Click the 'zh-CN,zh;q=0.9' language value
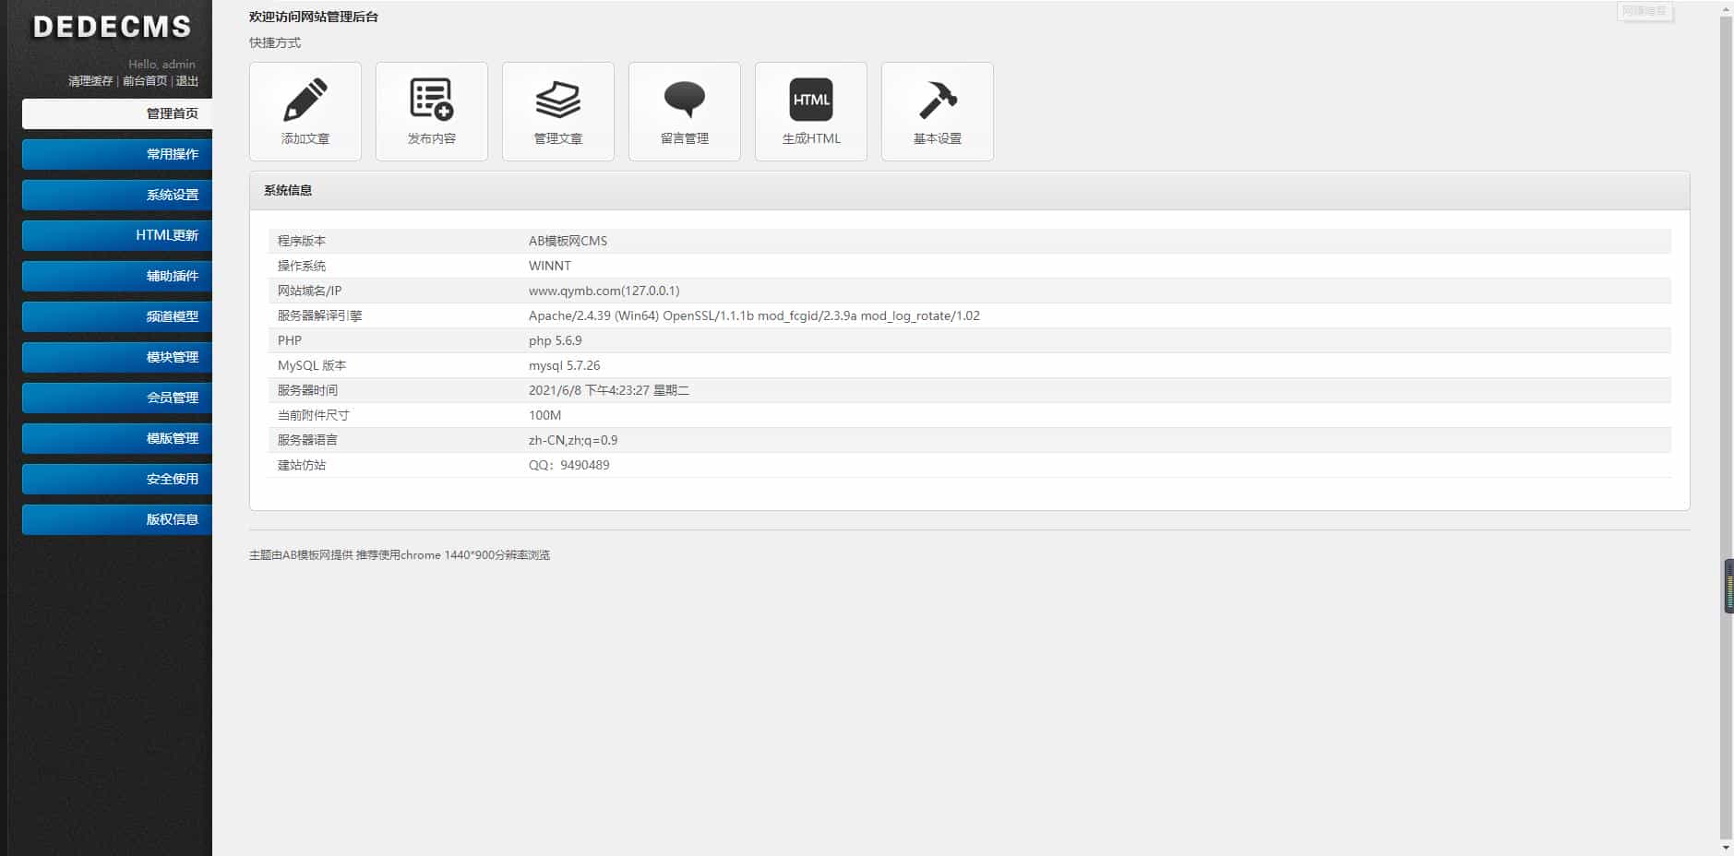This screenshot has height=856, width=1734. tap(573, 440)
